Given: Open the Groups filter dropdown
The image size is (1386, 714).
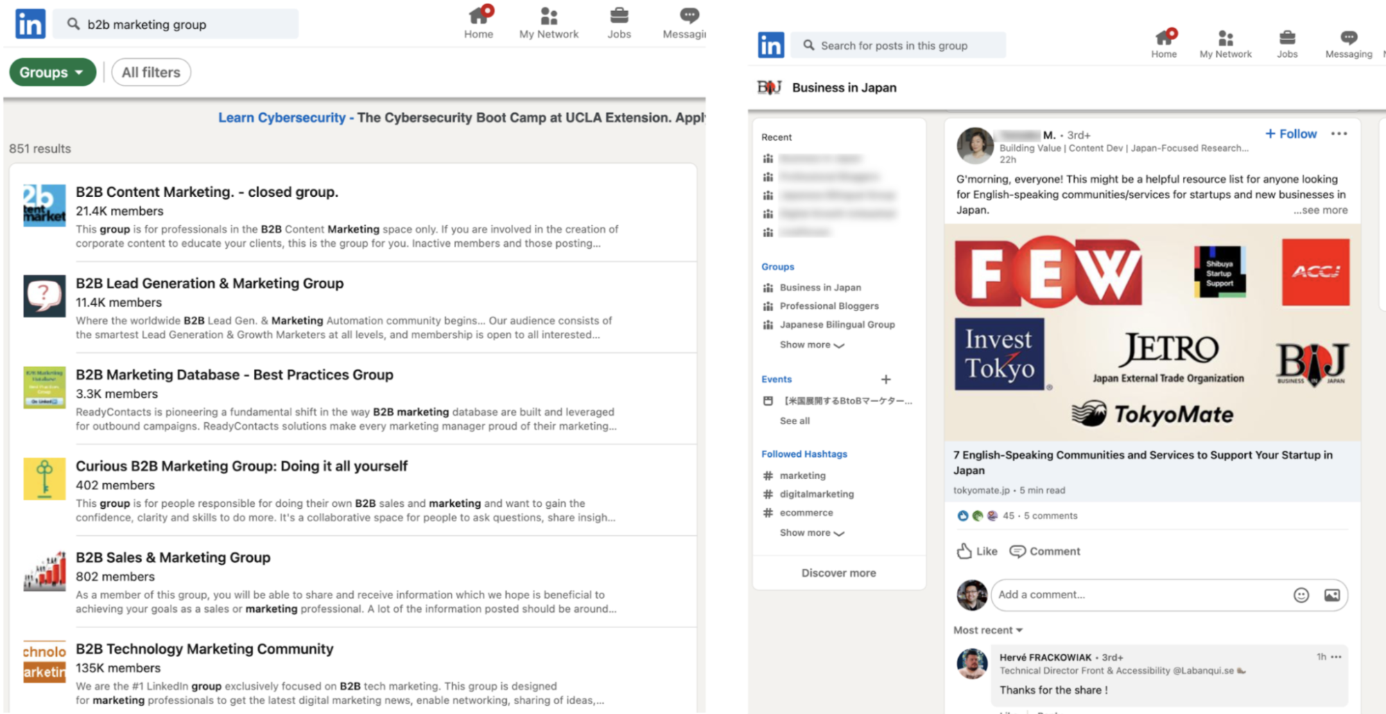Looking at the screenshot, I should coord(52,72).
